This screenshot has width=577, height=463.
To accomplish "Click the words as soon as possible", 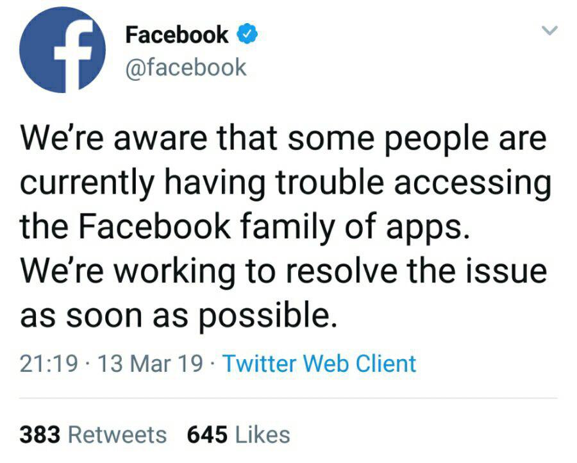I will (x=178, y=316).
